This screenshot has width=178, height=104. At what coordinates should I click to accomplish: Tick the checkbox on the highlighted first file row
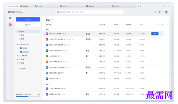[x=44, y=34]
